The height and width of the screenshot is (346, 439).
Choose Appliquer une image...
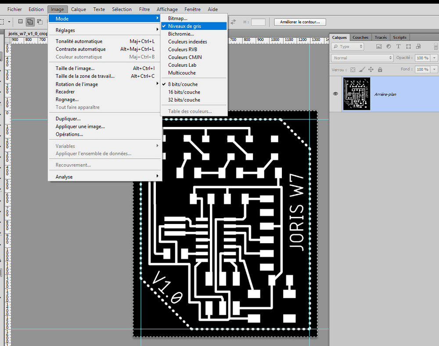(105, 126)
